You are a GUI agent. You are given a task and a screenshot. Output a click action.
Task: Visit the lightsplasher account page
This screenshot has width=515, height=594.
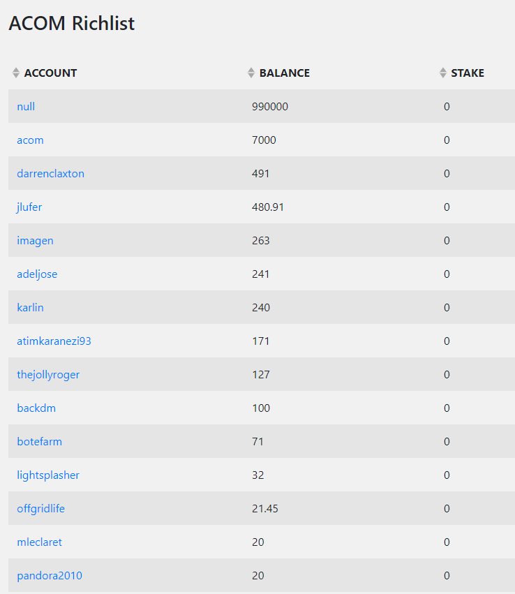coord(48,475)
